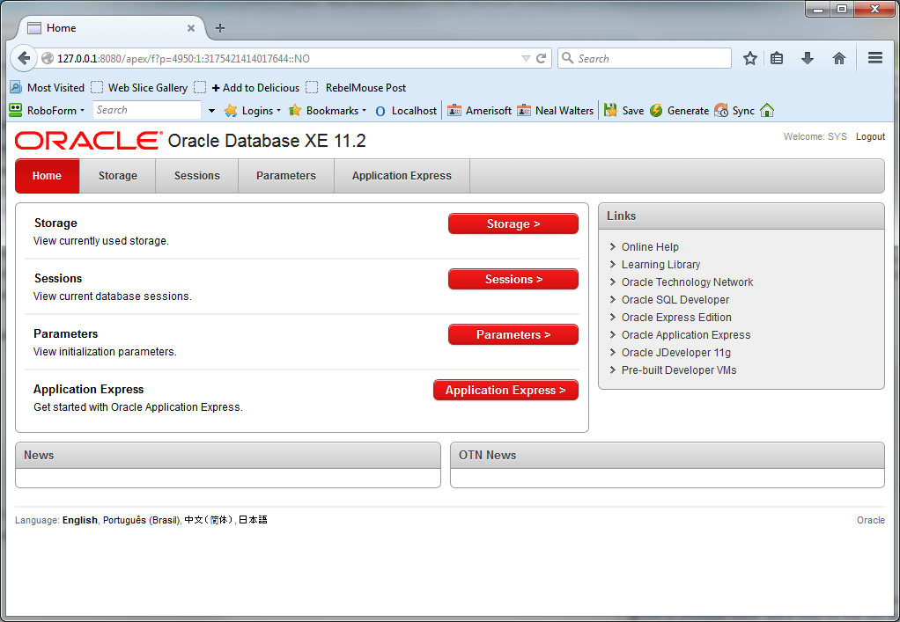Select the Home tab in Oracle navigation
Image resolution: width=900 pixels, height=622 pixels.
point(47,176)
